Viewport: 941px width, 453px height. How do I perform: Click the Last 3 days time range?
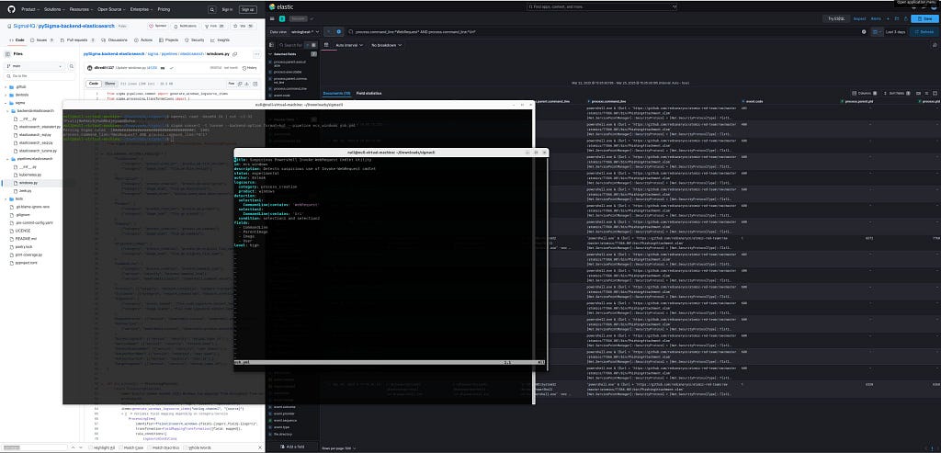click(895, 31)
